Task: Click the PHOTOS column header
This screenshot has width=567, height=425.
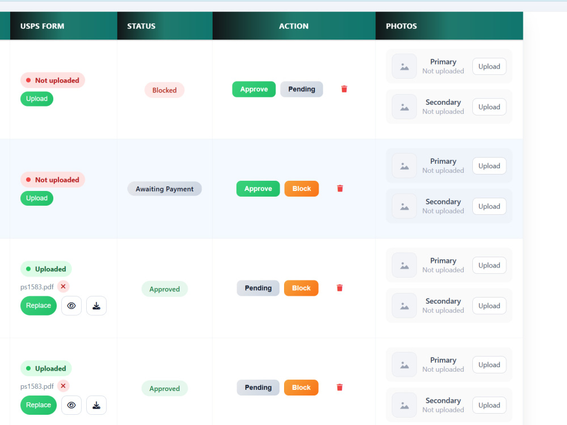Action: pyautogui.click(x=450, y=26)
